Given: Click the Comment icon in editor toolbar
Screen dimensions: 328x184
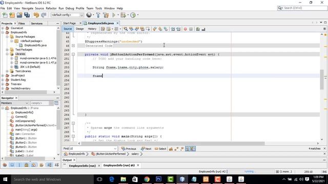Looking at the screenshot, I should pyautogui.click(x=198, y=29).
